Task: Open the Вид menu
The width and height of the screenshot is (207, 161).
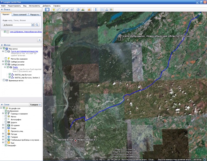Action: tap(25, 6)
